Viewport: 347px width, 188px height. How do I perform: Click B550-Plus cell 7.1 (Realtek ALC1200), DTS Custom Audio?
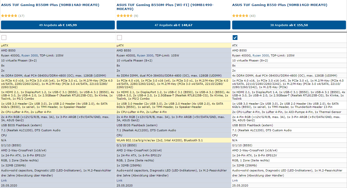[x=289, y=130]
